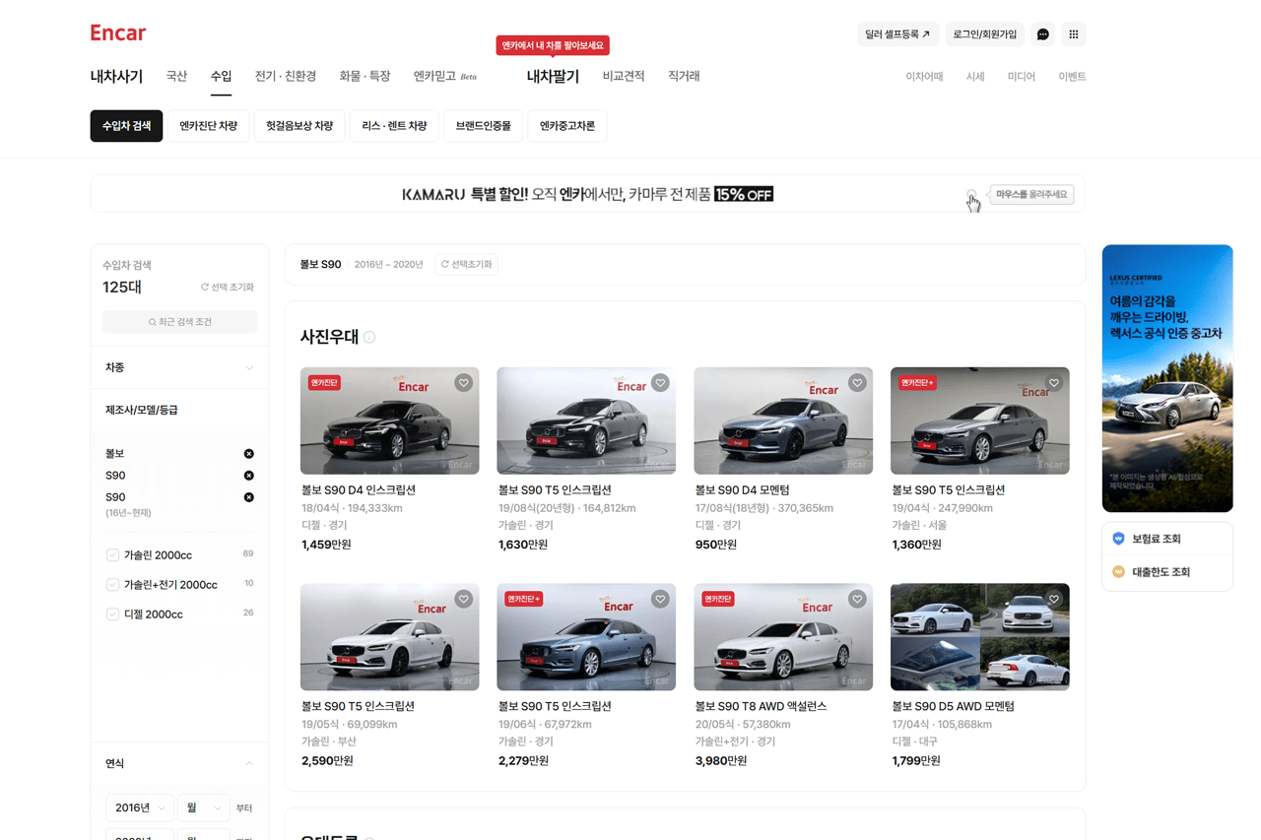The image size is (1261, 840).
Task: Favorite the 2,279만원 S90 T5 인스크립션
Action: point(660,599)
